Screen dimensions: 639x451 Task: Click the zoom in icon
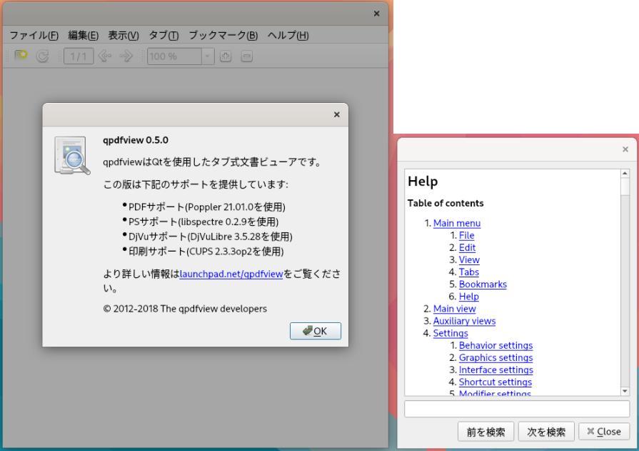(x=226, y=56)
